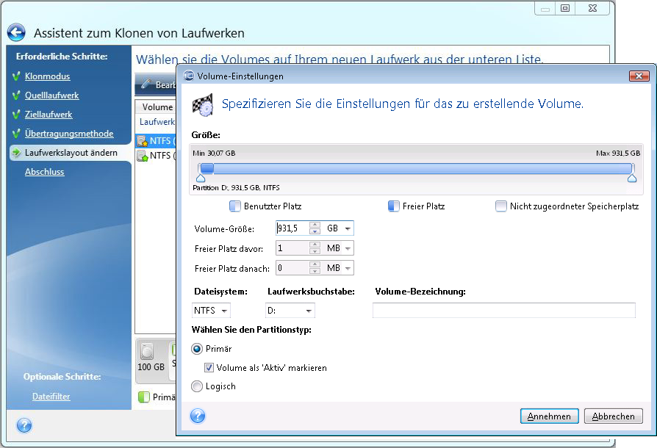Go to the Ziellaufwerk step
This screenshot has width=657, height=448.
49,115
